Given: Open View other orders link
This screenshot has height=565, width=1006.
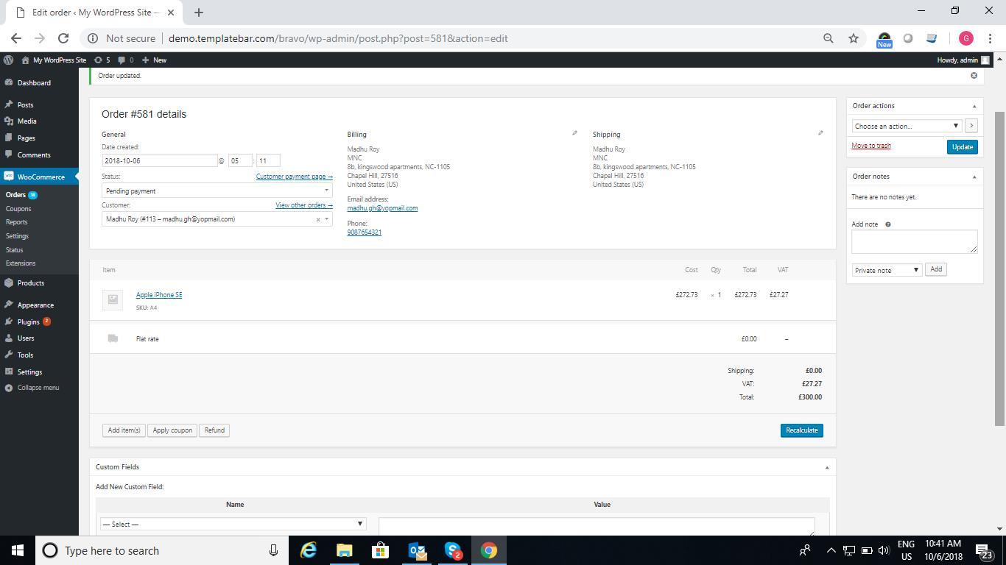Looking at the screenshot, I should tap(303, 205).
